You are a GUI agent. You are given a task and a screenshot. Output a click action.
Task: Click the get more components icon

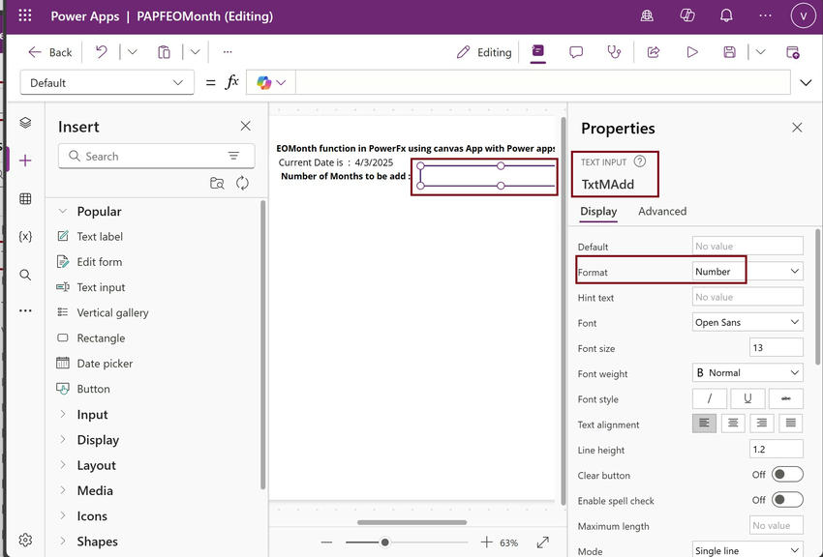[x=217, y=183]
